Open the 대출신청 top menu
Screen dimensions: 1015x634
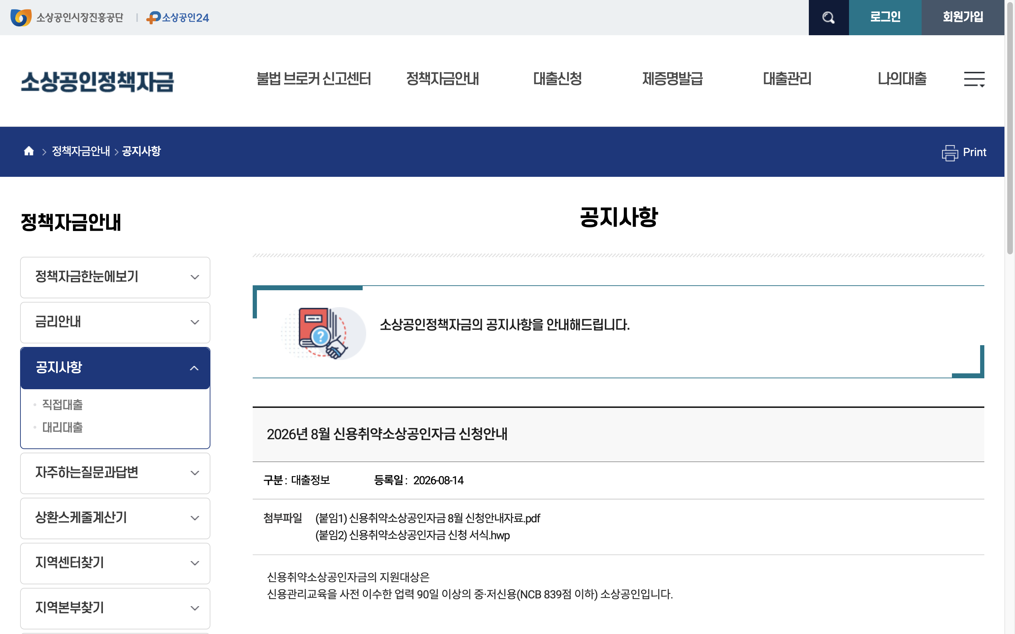click(558, 79)
